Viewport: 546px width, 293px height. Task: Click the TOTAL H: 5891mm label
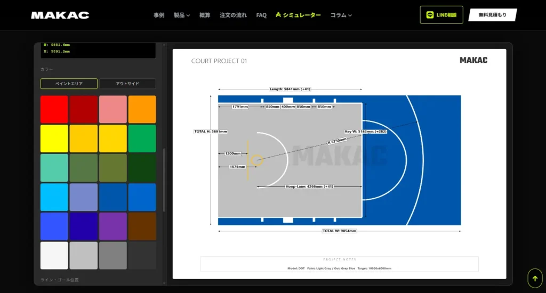(211, 132)
